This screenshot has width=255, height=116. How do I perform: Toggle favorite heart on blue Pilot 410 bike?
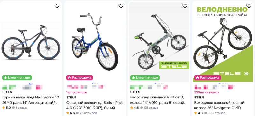(121, 6)
